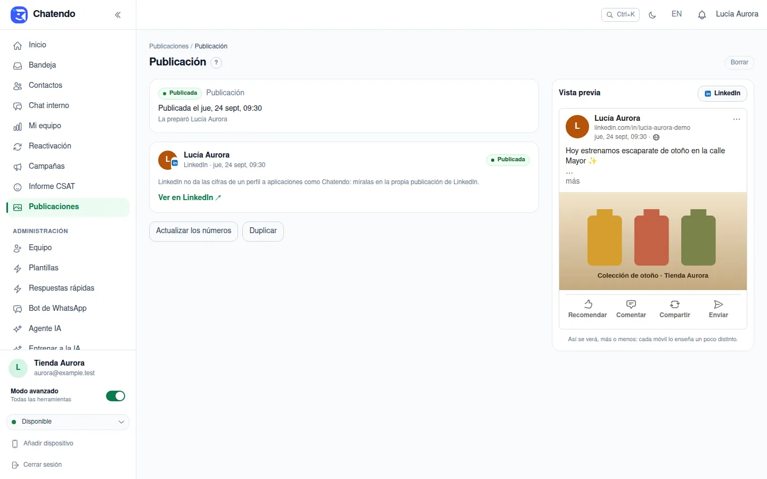The height and width of the screenshot is (479, 767).
Task: Open the LinkedIn preview network selector
Action: tap(722, 93)
